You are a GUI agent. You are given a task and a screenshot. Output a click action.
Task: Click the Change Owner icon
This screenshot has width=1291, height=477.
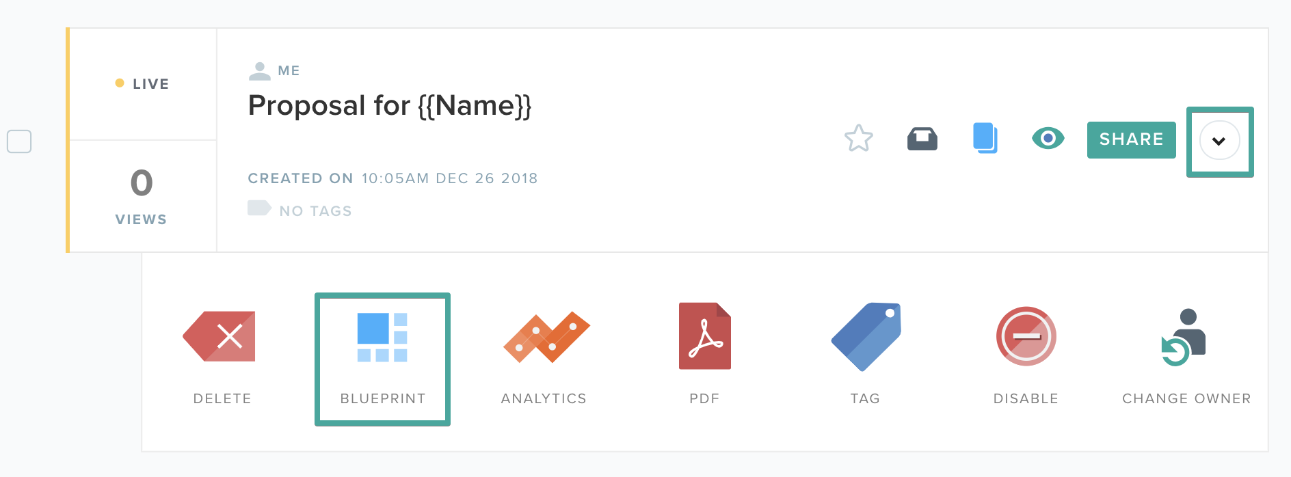(1184, 337)
